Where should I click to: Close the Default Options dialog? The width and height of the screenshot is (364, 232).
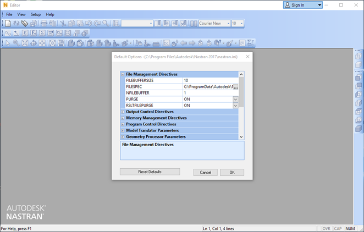click(247, 57)
